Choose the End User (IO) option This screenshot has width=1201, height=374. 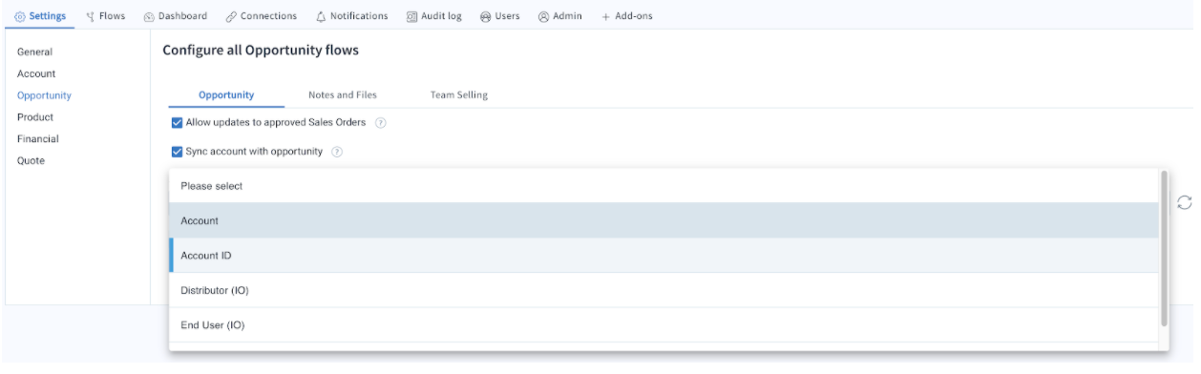(664, 324)
